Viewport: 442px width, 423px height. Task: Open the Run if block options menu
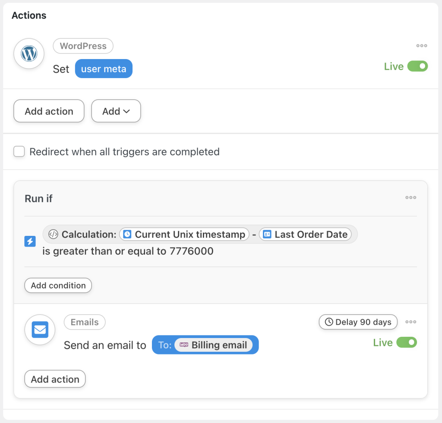tap(410, 197)
